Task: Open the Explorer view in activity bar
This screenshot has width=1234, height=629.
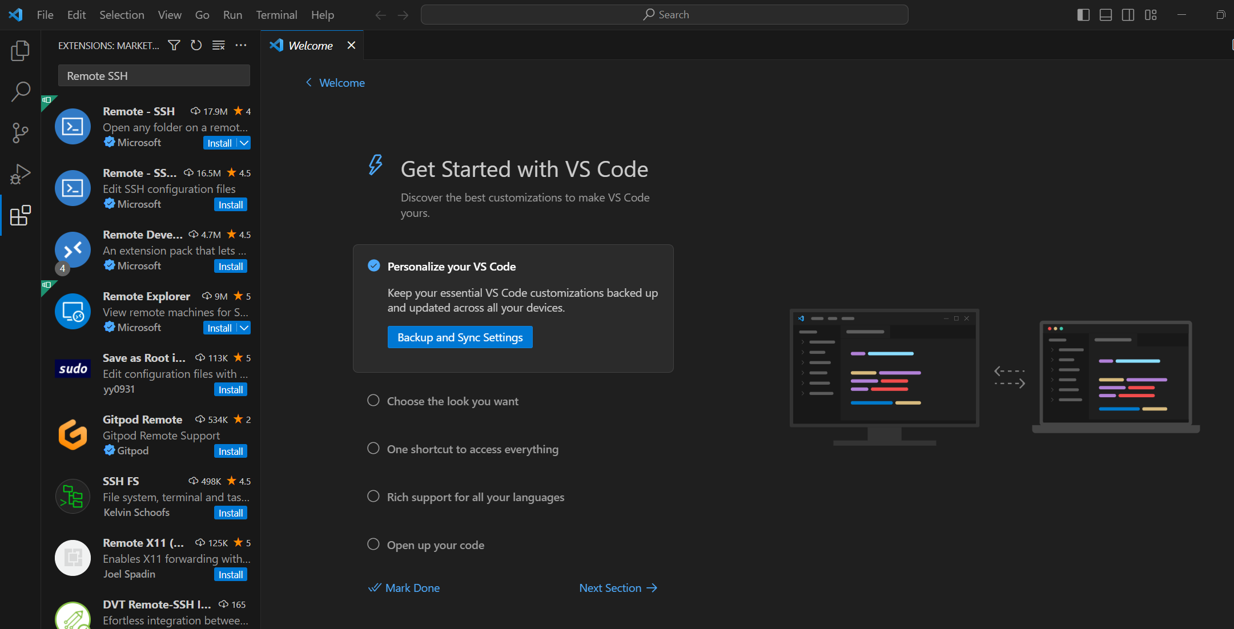Action: tap(21, 51)
